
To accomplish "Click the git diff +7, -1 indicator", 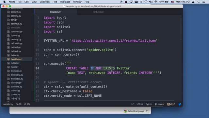I will (171, 104).
